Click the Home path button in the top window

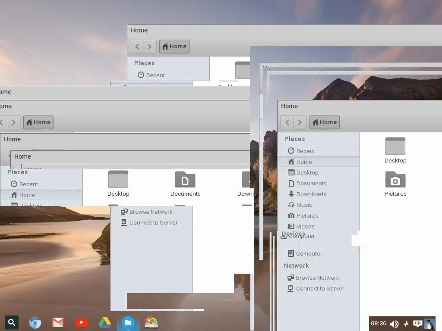click(x=174, y=47)
